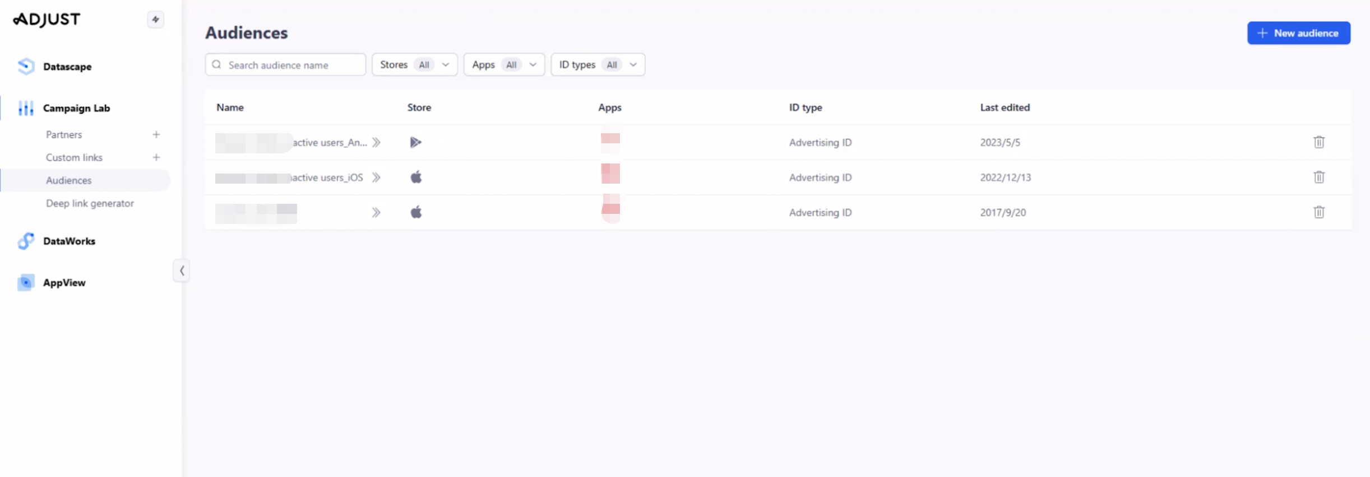Collapse the left sidebar panel
Image resolution: width=1370 pixels, height=477 pixels.
pos(182,271)
